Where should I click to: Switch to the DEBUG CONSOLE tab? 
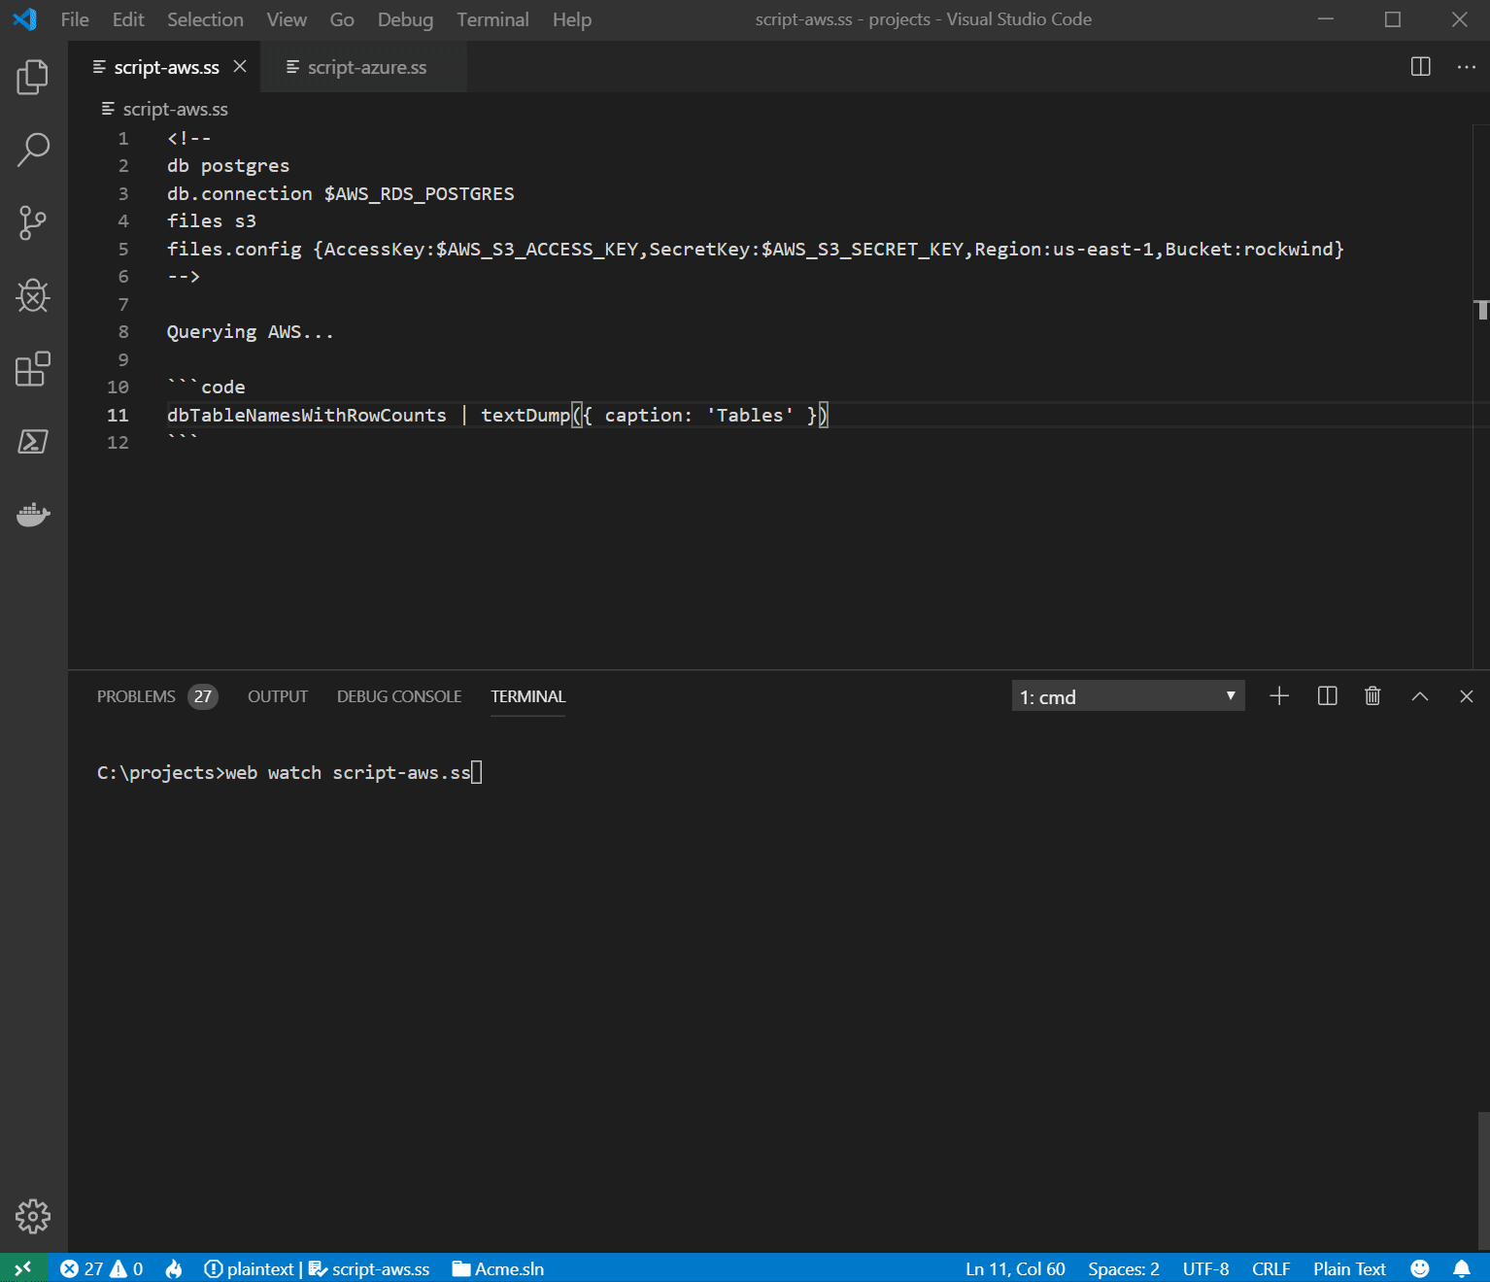pos(399,696)
